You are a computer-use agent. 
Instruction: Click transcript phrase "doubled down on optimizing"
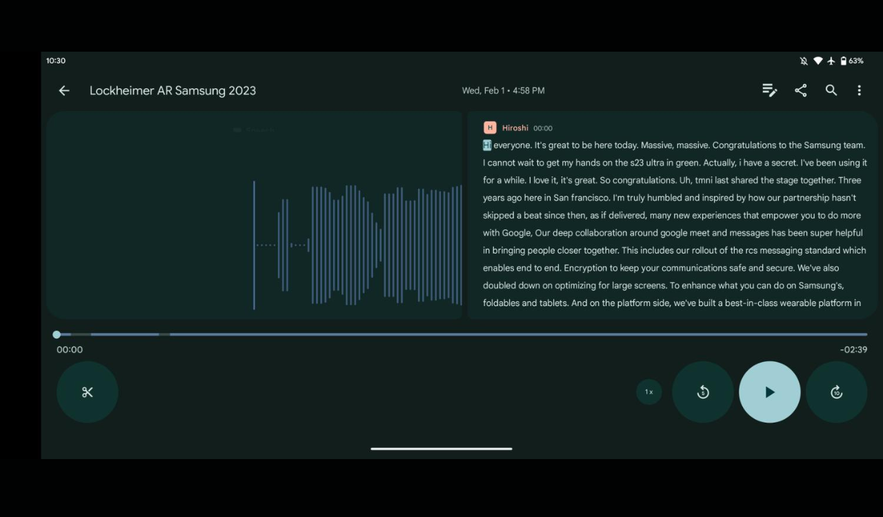point(540,285)
